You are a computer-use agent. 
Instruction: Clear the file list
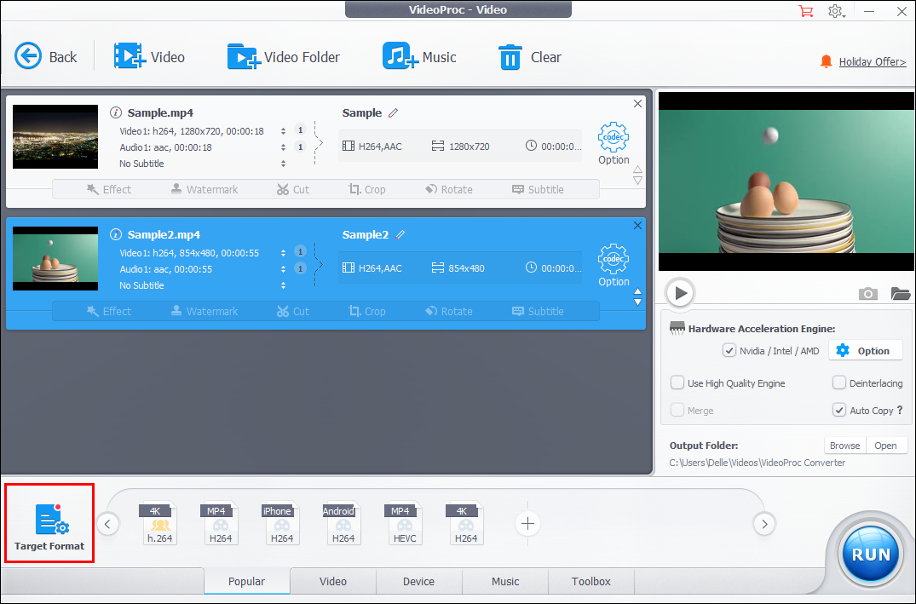point(529,57)
